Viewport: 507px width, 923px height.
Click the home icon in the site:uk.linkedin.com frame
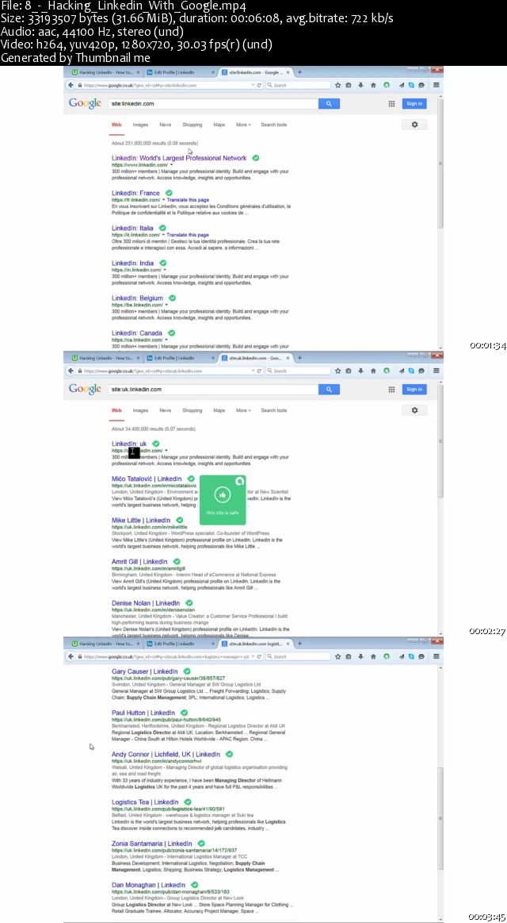[x=373, y=371]
